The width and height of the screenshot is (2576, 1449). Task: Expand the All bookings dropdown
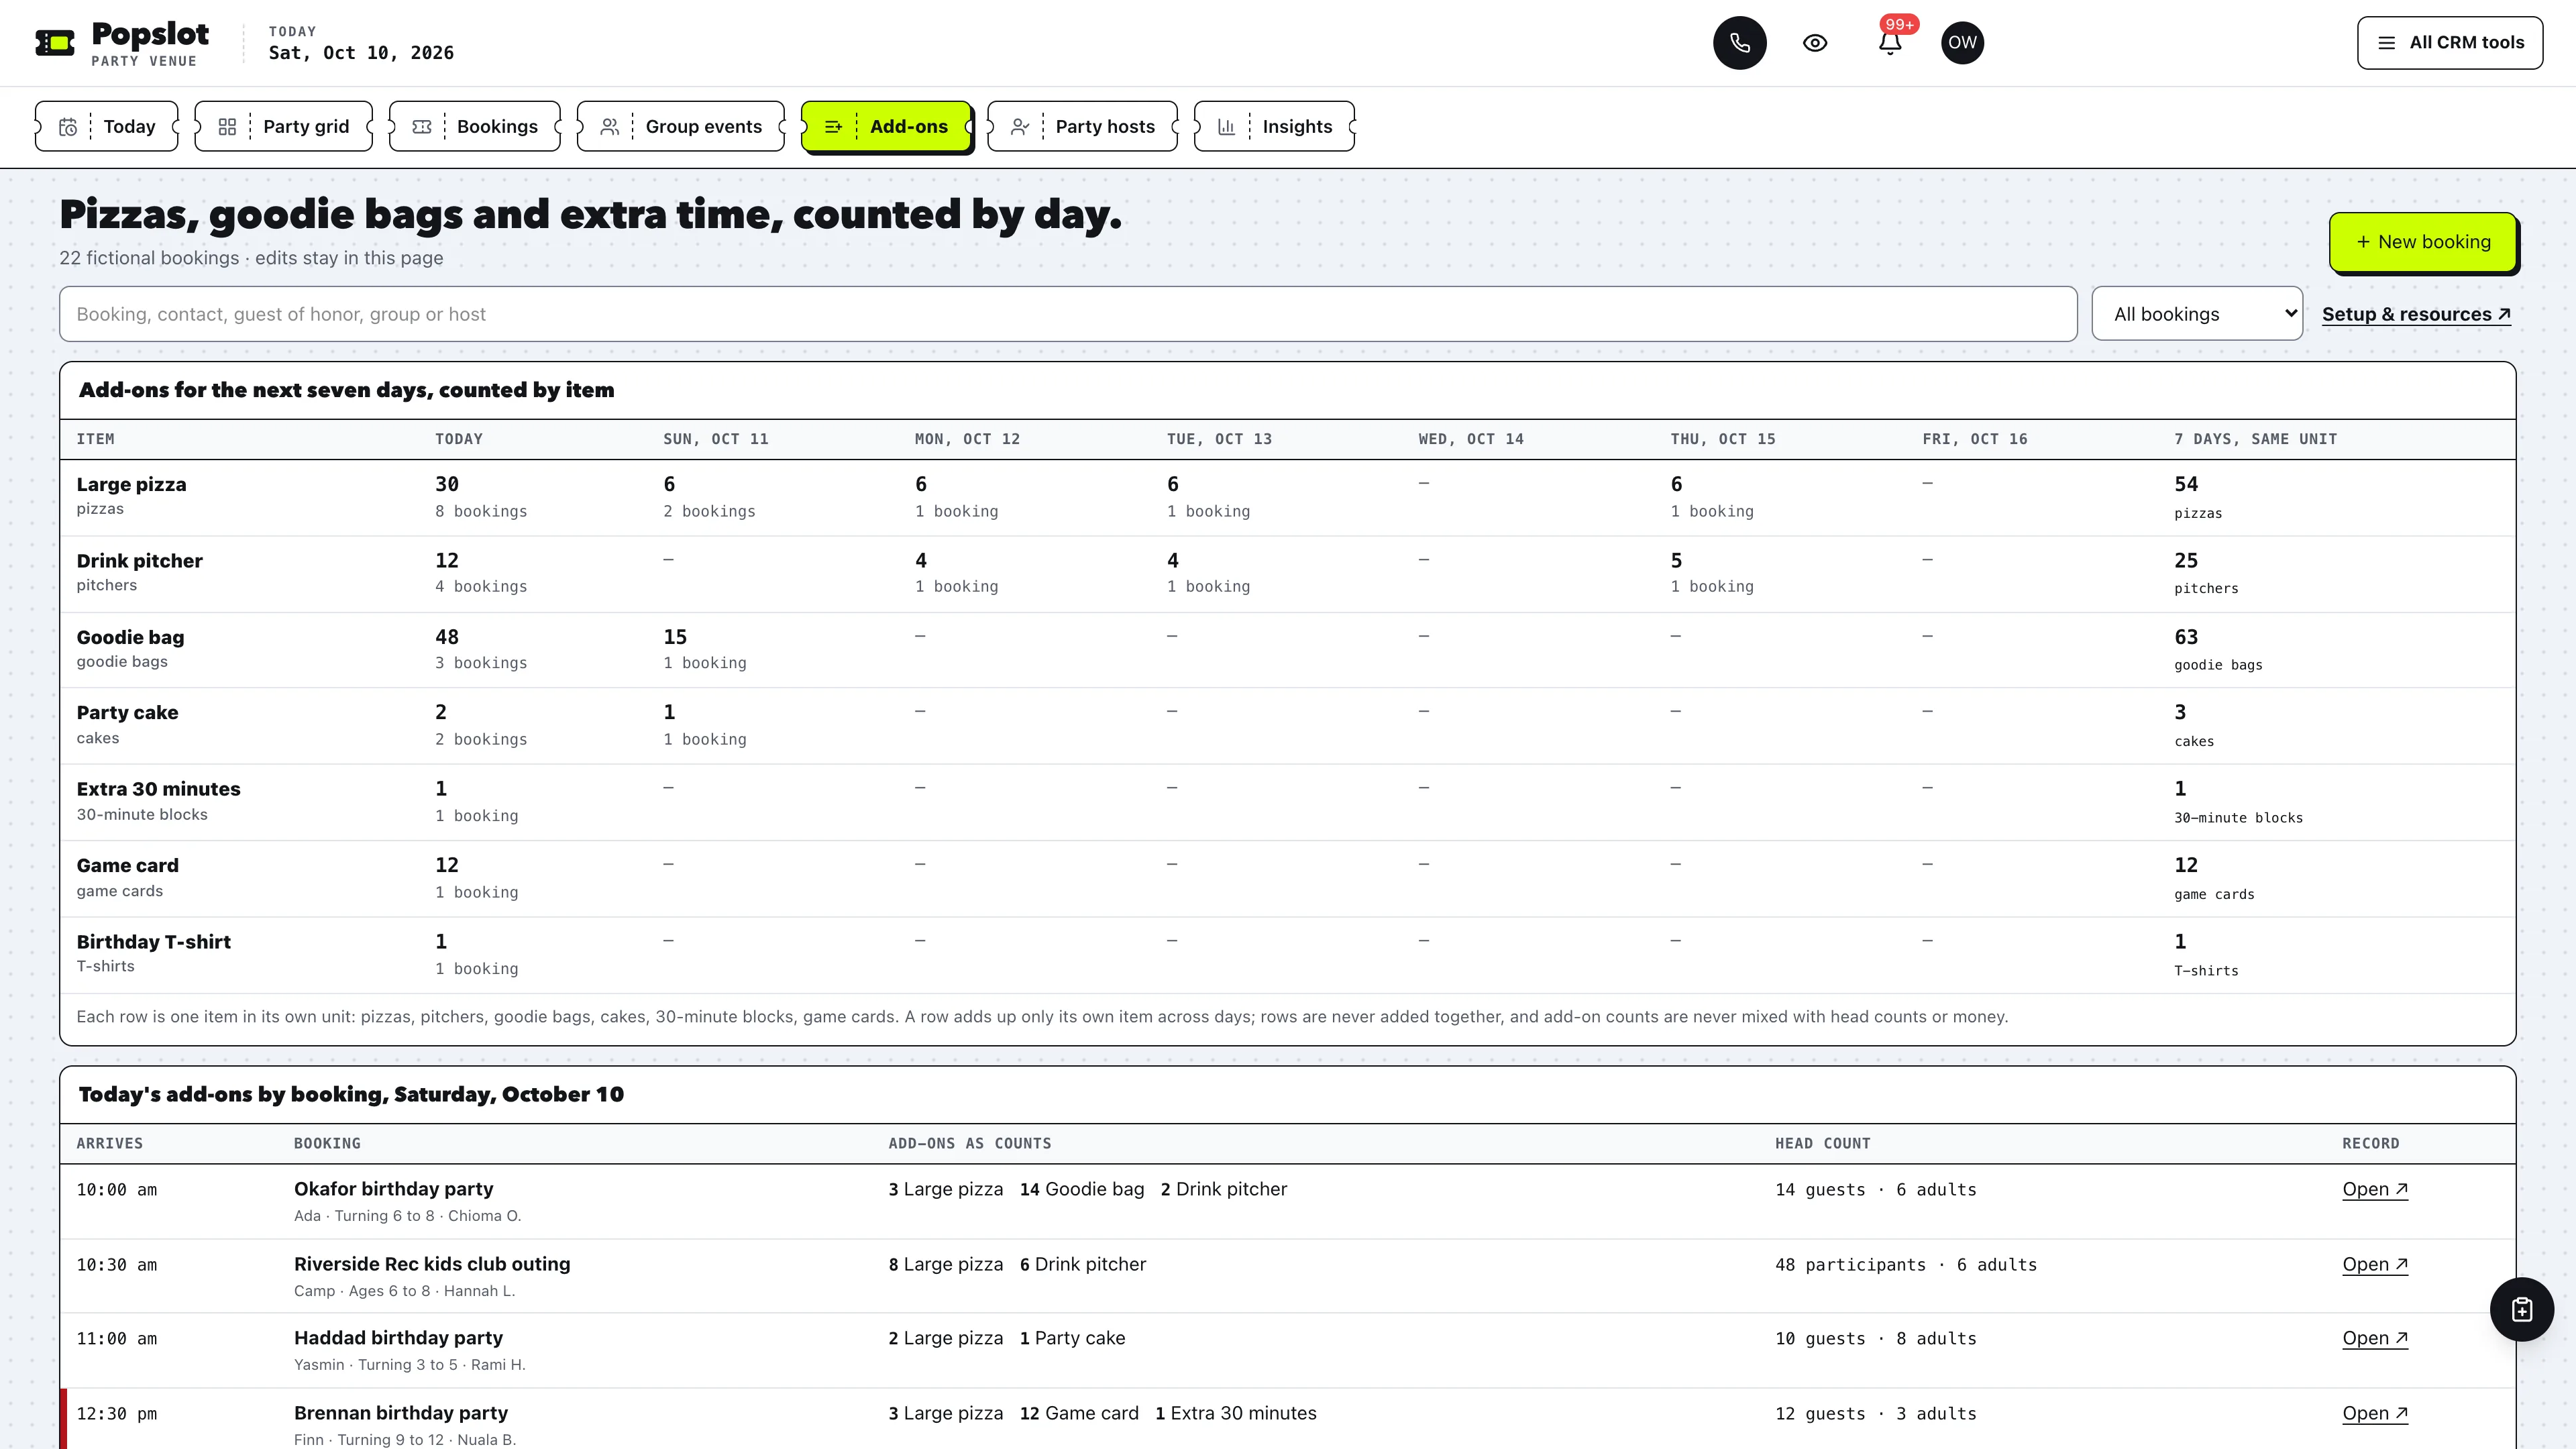[x=2197, y=314]
